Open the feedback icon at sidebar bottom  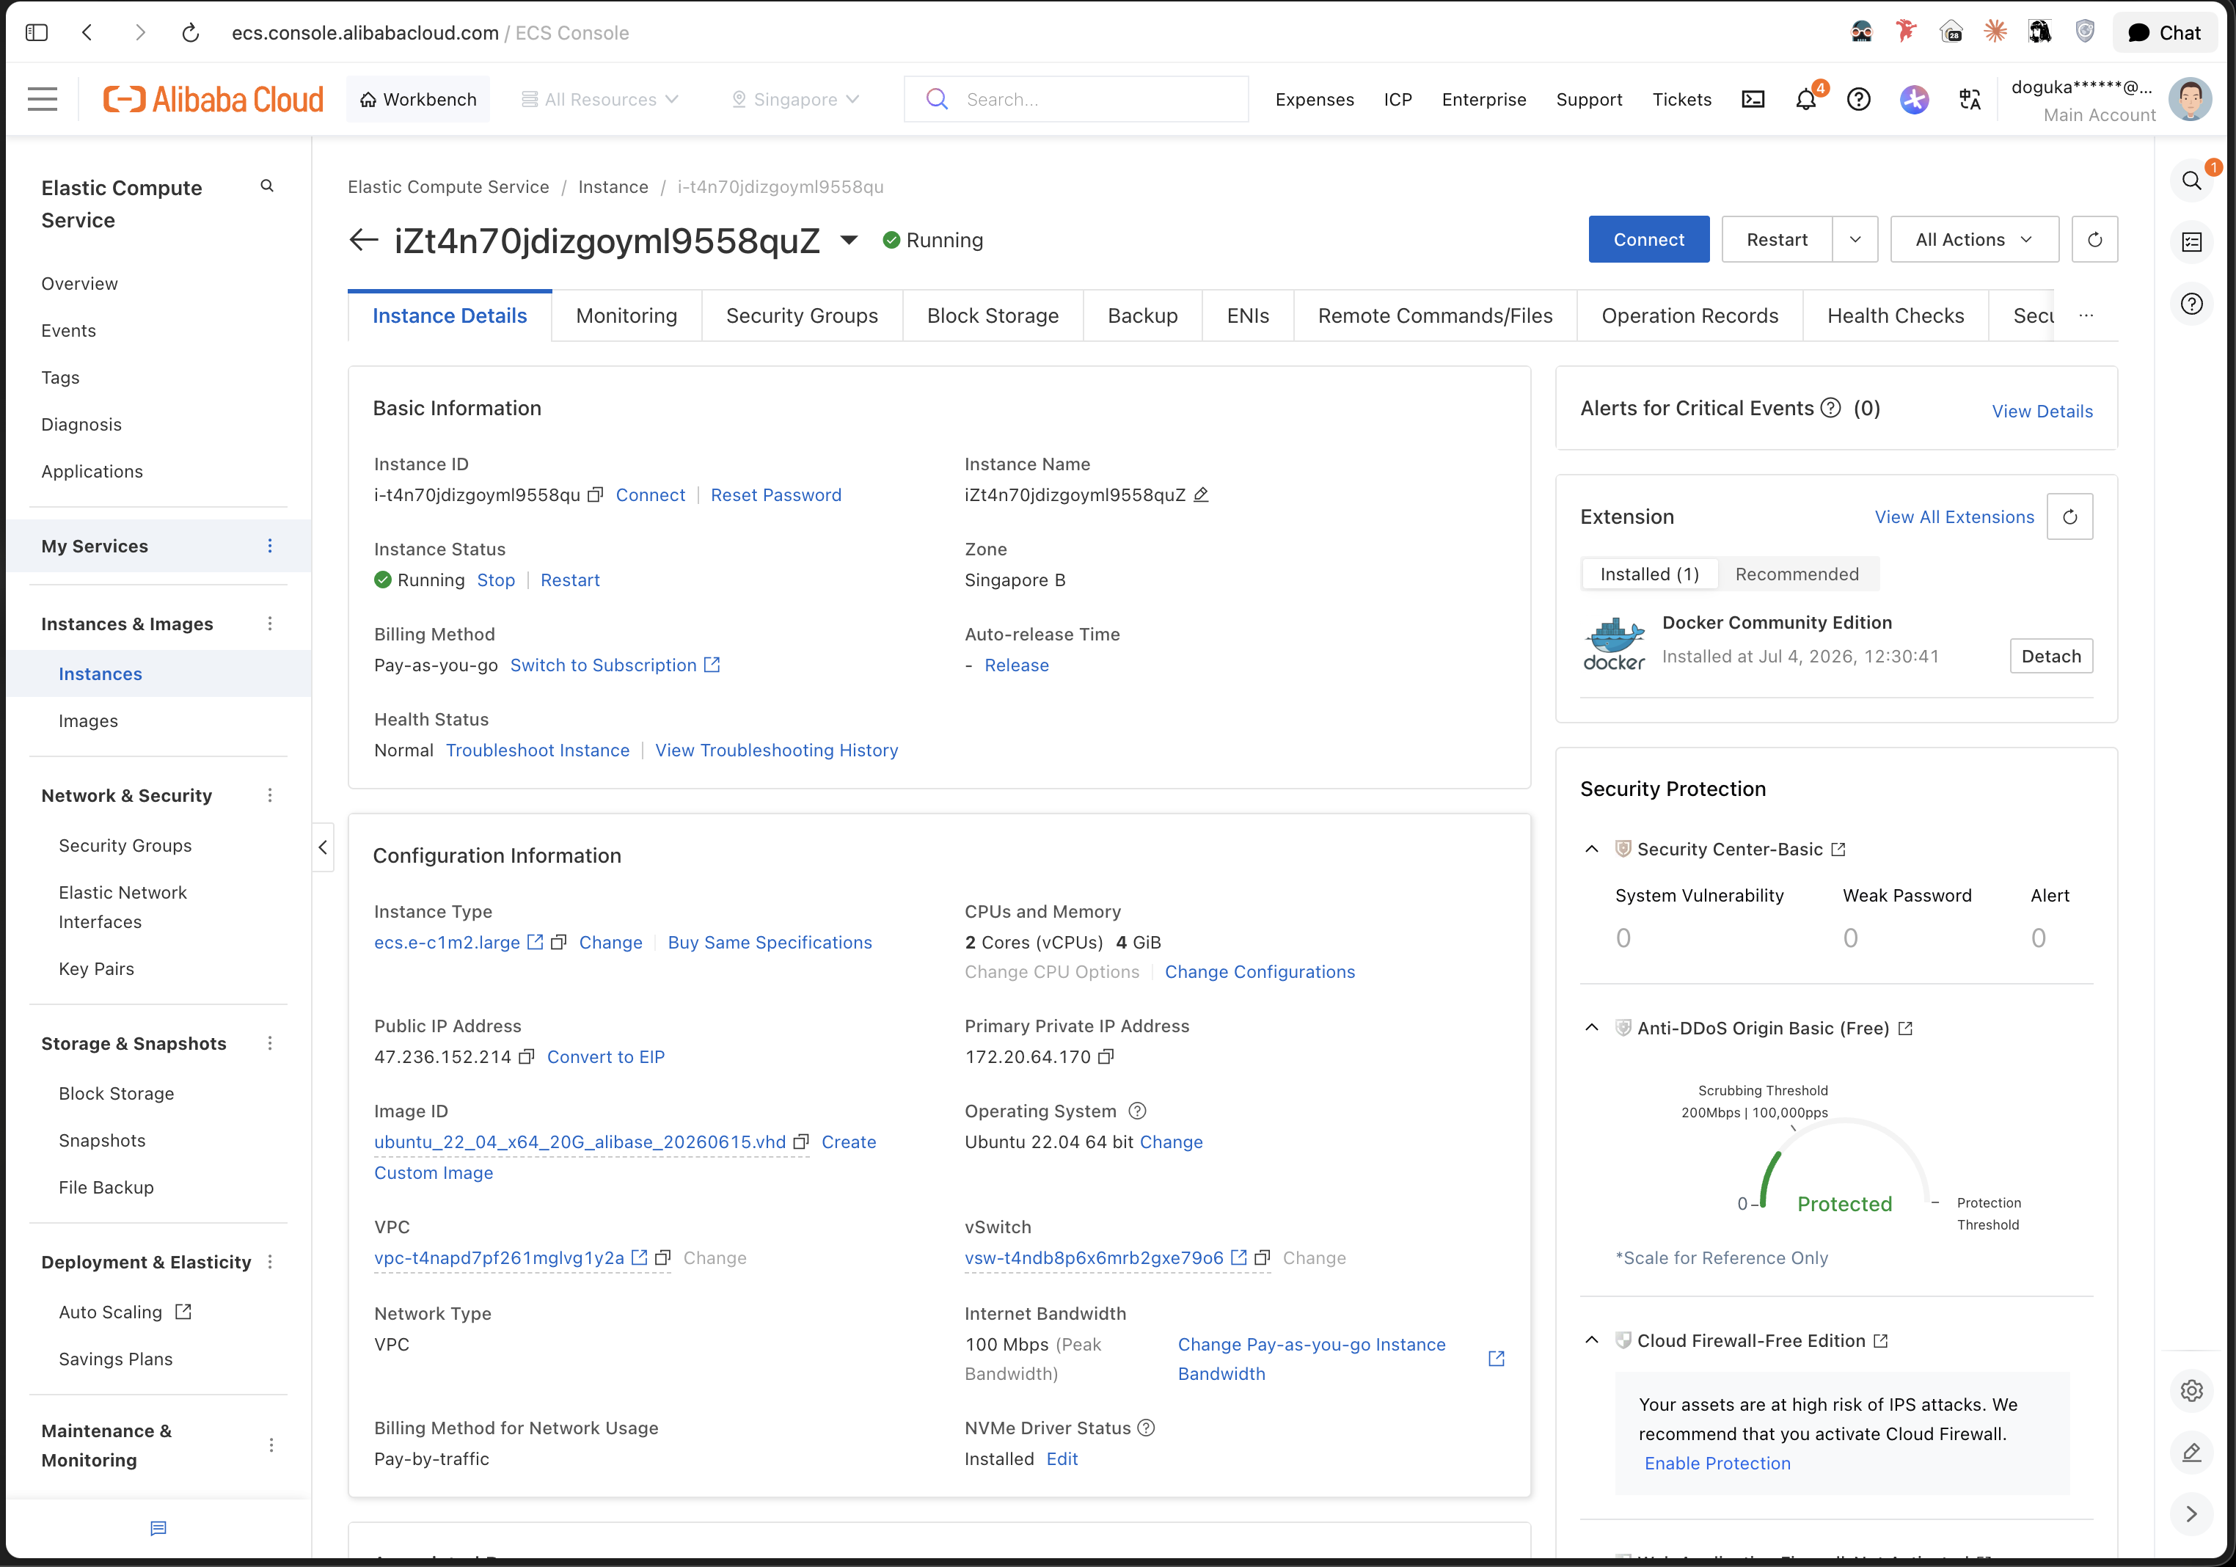pyautogui.click(x=158, y=1529)
